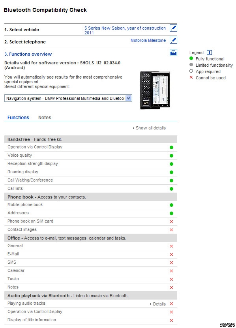236x328 pixels.
Task: Edit the selected vehicle with pencil icon
Action: (x=173, y=28)
